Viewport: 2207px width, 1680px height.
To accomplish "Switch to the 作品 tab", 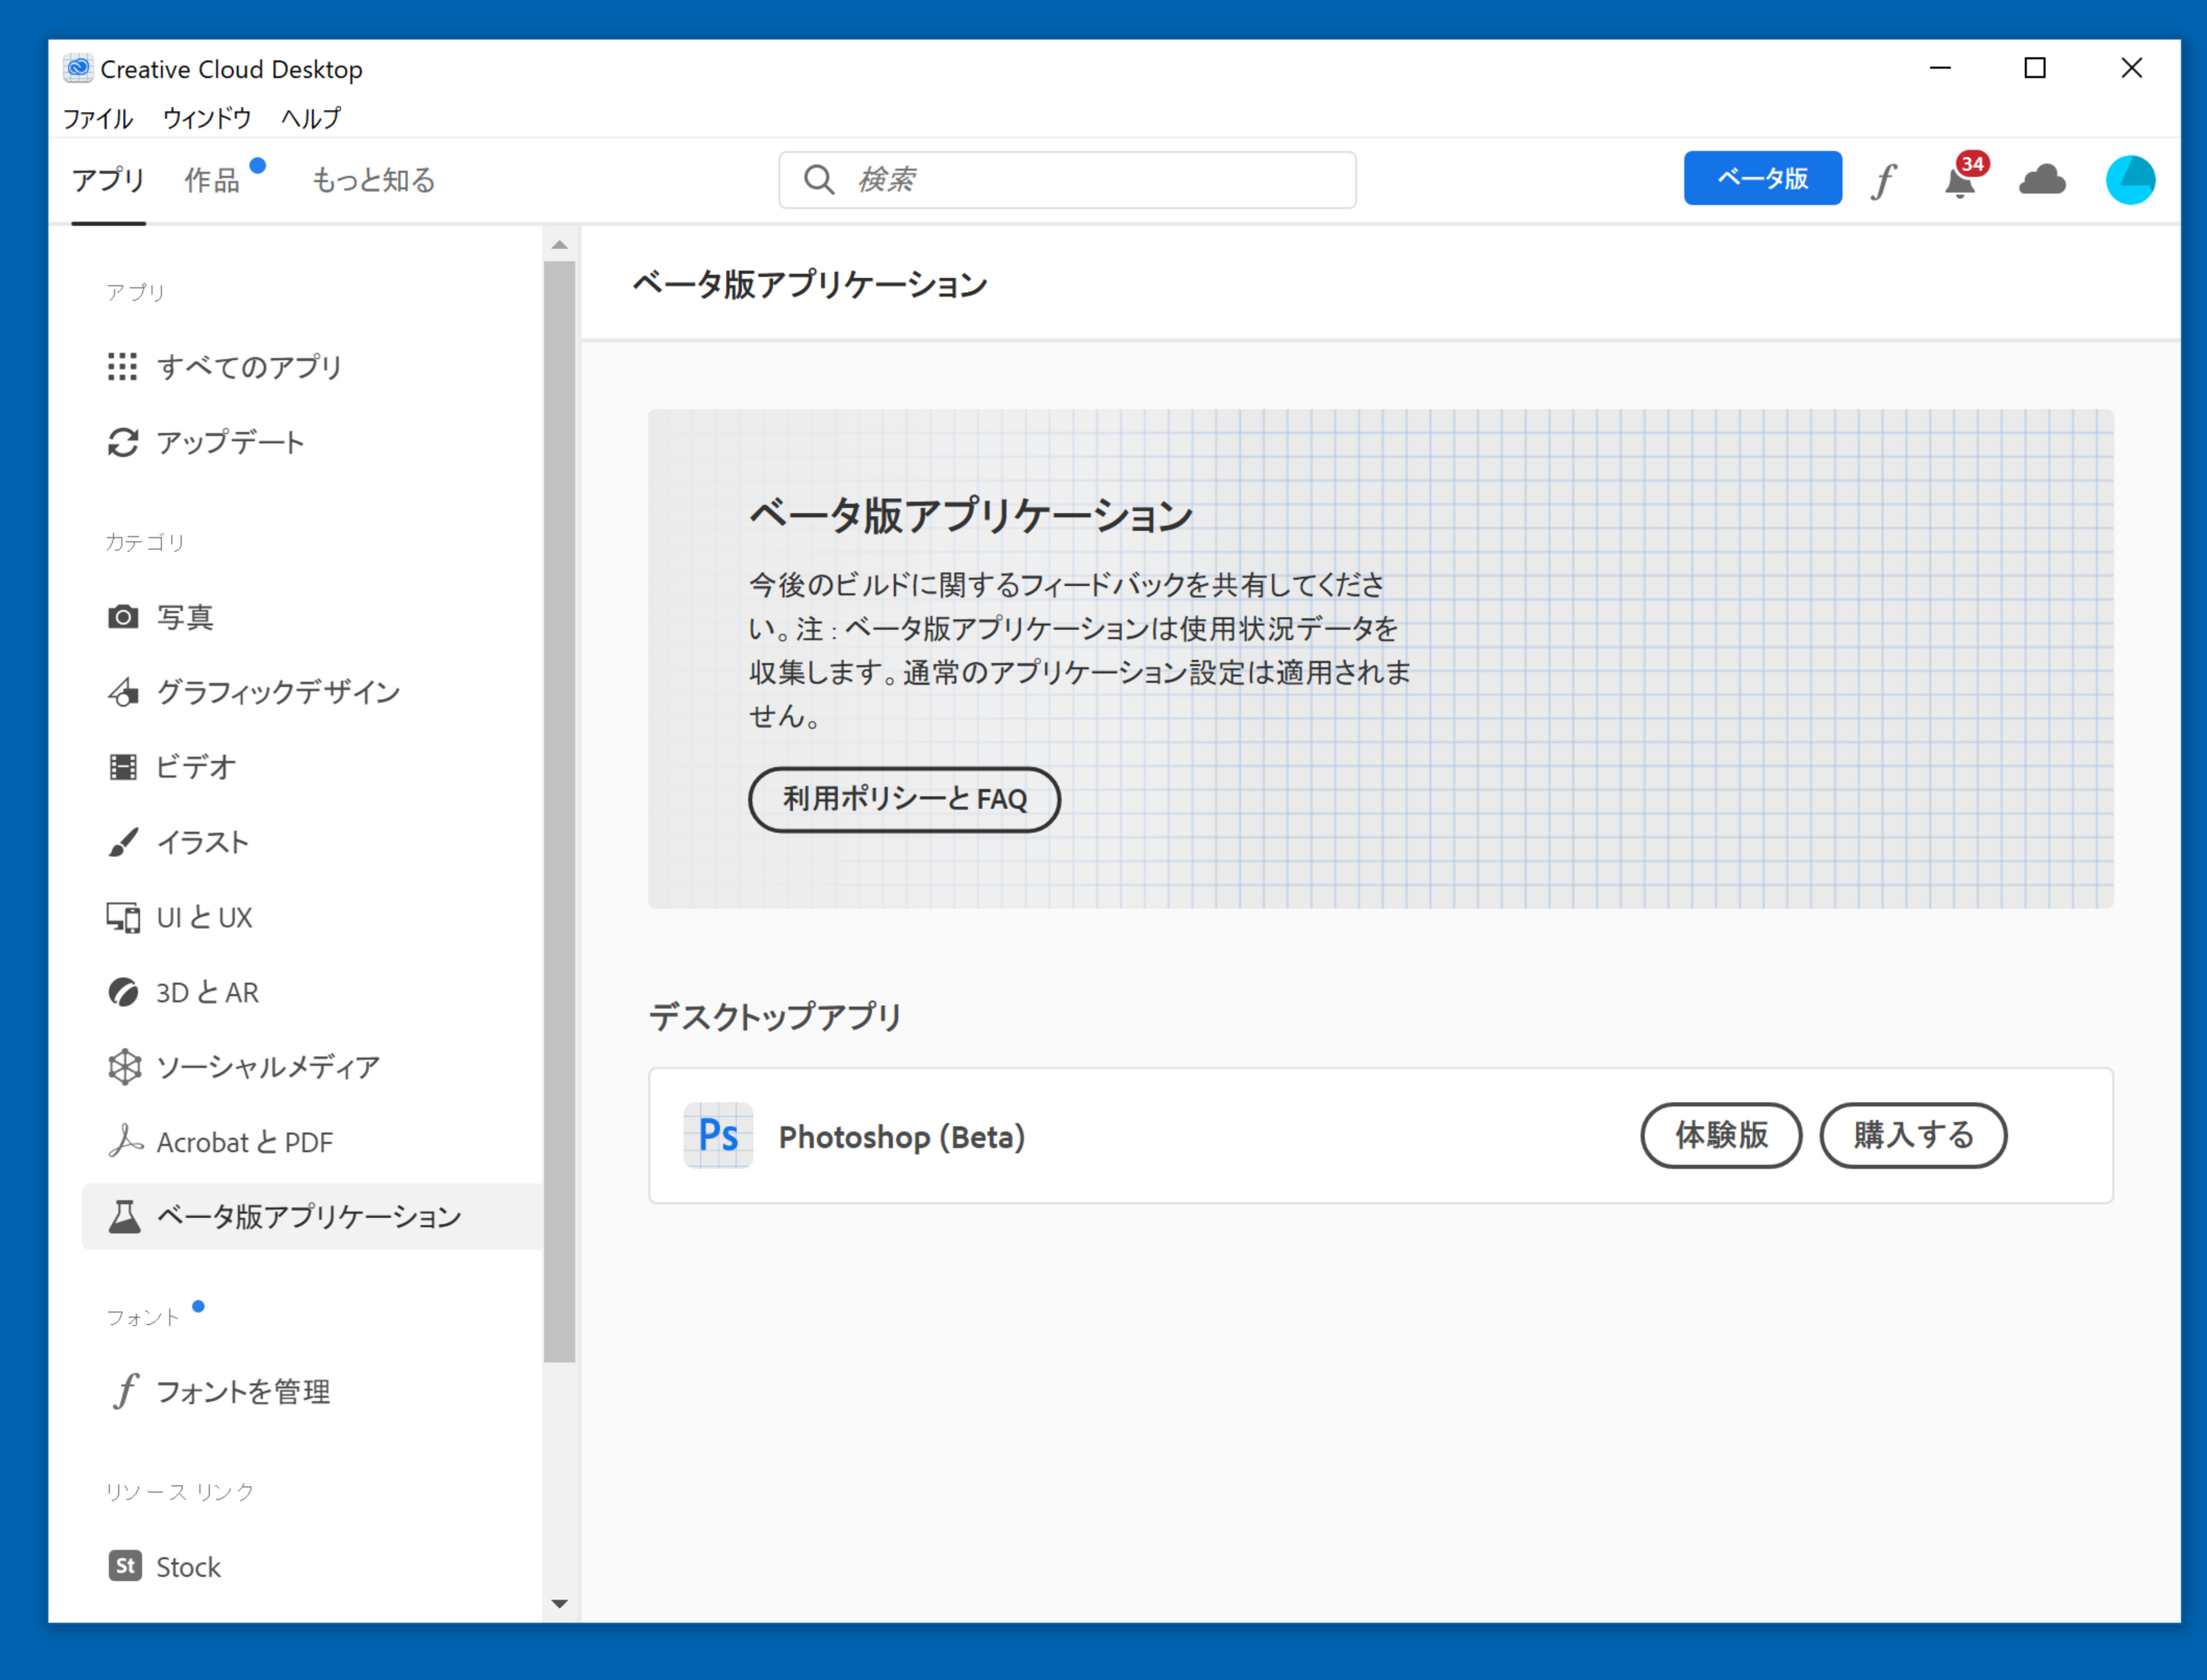I will (x=212, y=180).
